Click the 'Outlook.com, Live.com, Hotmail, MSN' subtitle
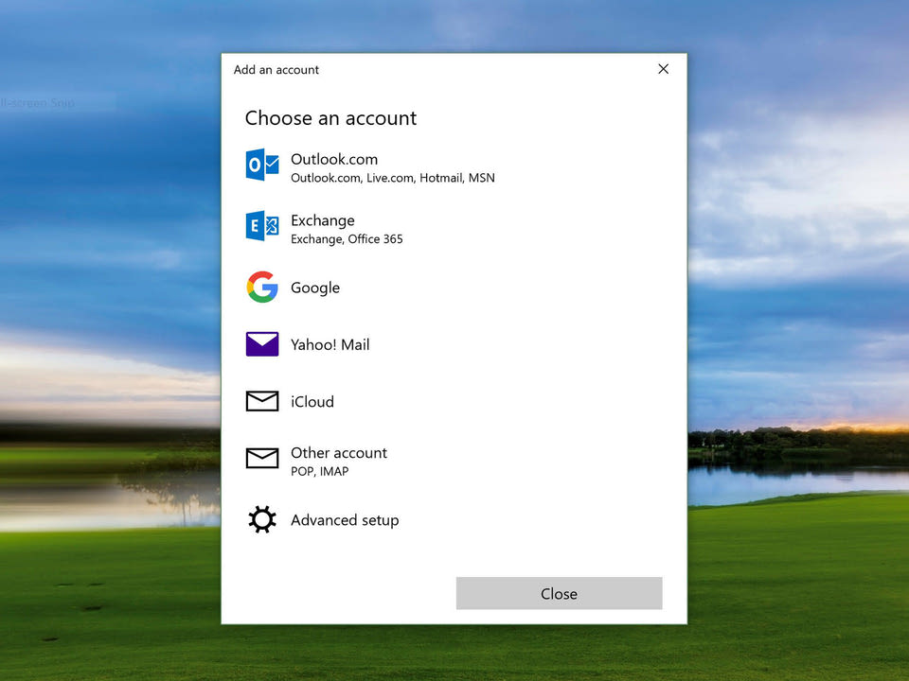This screenshot has height=681, width=909. pos(392,178)
